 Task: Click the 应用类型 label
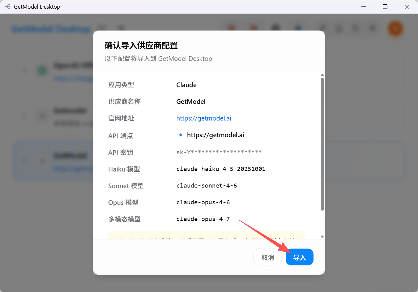click(x=121, y=85)
